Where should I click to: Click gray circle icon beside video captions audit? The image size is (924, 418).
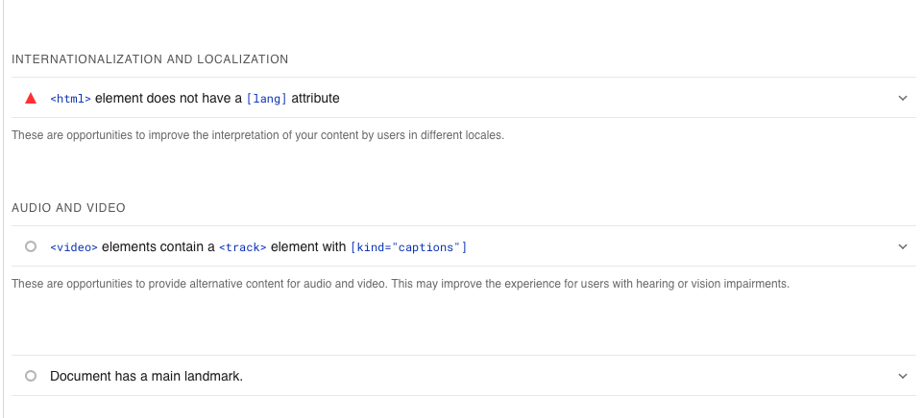click(31, 246)
